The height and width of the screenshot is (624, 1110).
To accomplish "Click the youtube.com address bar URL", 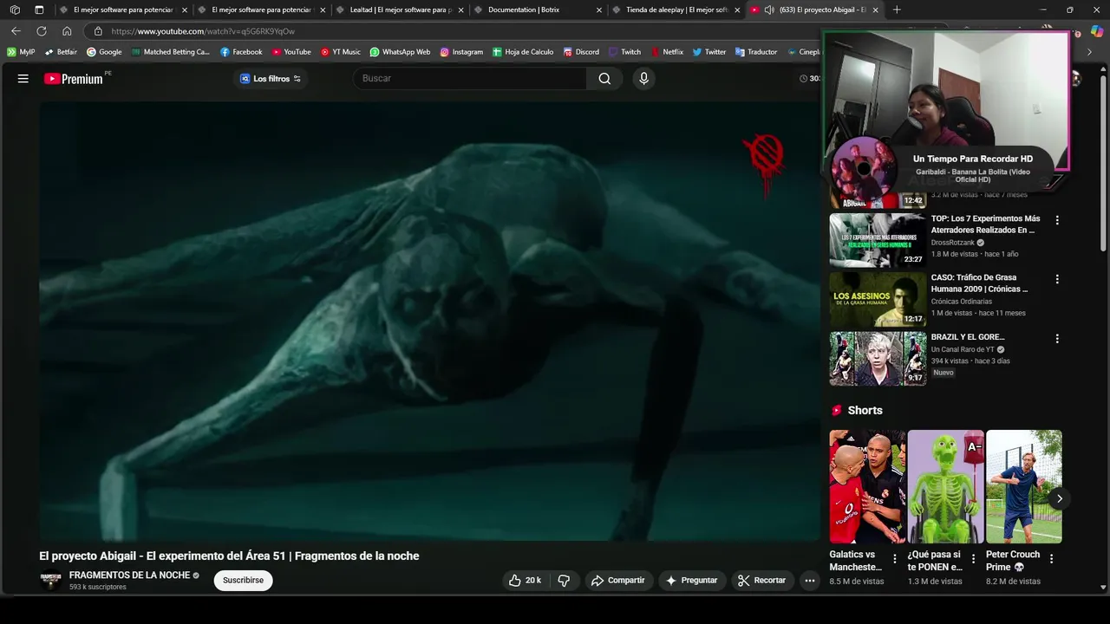I will click(x=202, y=31).
